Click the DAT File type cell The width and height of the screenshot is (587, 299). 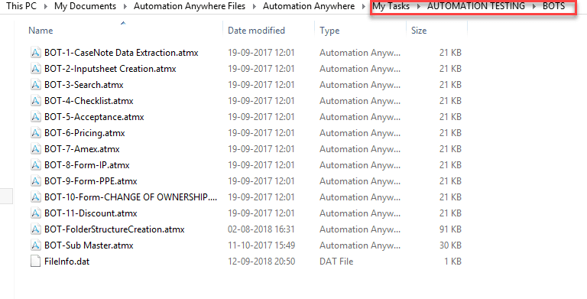click(336, 262)
